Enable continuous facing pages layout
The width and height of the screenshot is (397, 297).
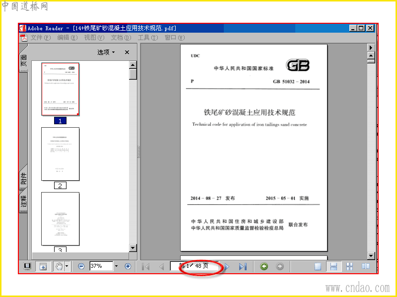point(349,266)
